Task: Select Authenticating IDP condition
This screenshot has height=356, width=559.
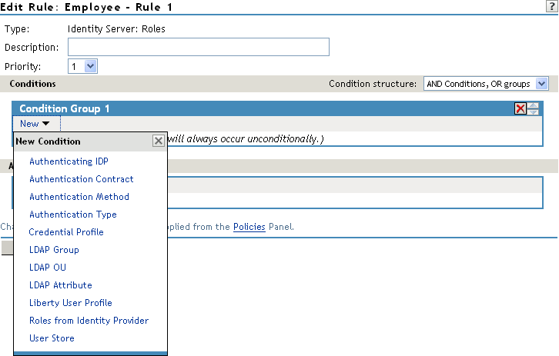Action: coord(69,161)
